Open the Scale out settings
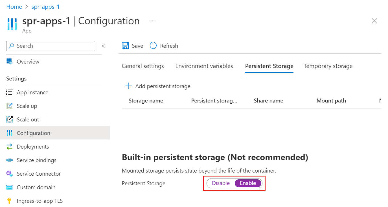The height and width of the screenshot is (207, 388). click(28, 119)
